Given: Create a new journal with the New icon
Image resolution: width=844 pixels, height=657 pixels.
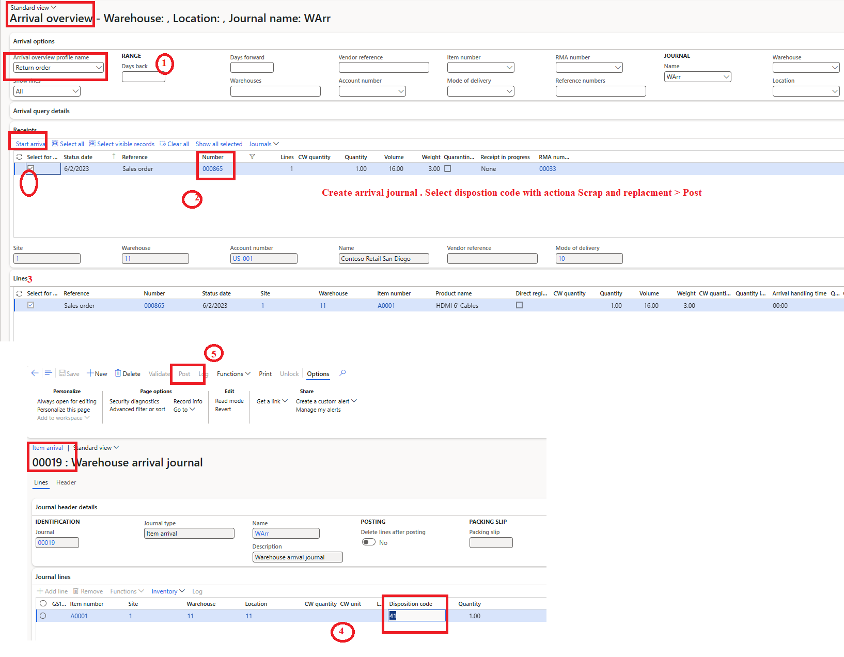Looking at the screenshot, I should [97, 373].
